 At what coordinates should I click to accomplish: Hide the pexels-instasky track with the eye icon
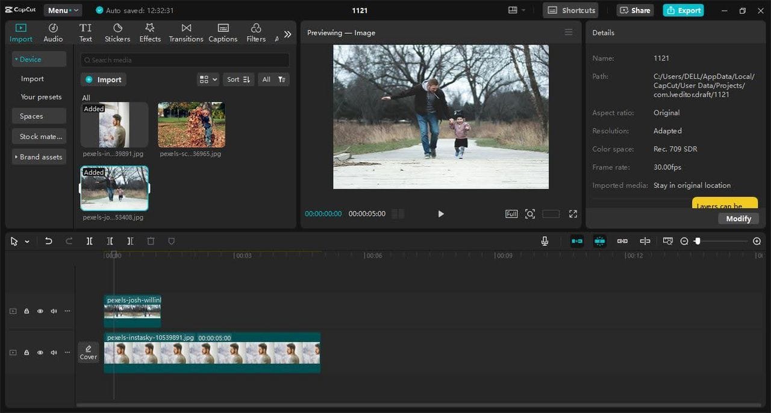40,352
